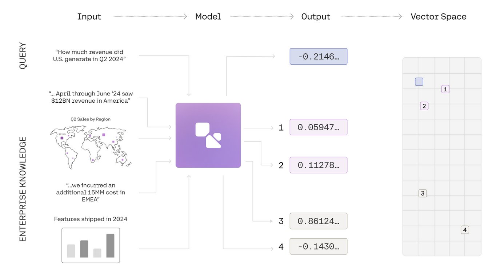Click the purple embedding model icon
504x275 pixels.
tap(208, 135)
